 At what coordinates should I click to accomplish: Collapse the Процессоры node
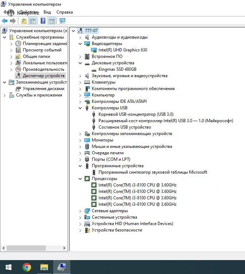(x=80, y=179)
